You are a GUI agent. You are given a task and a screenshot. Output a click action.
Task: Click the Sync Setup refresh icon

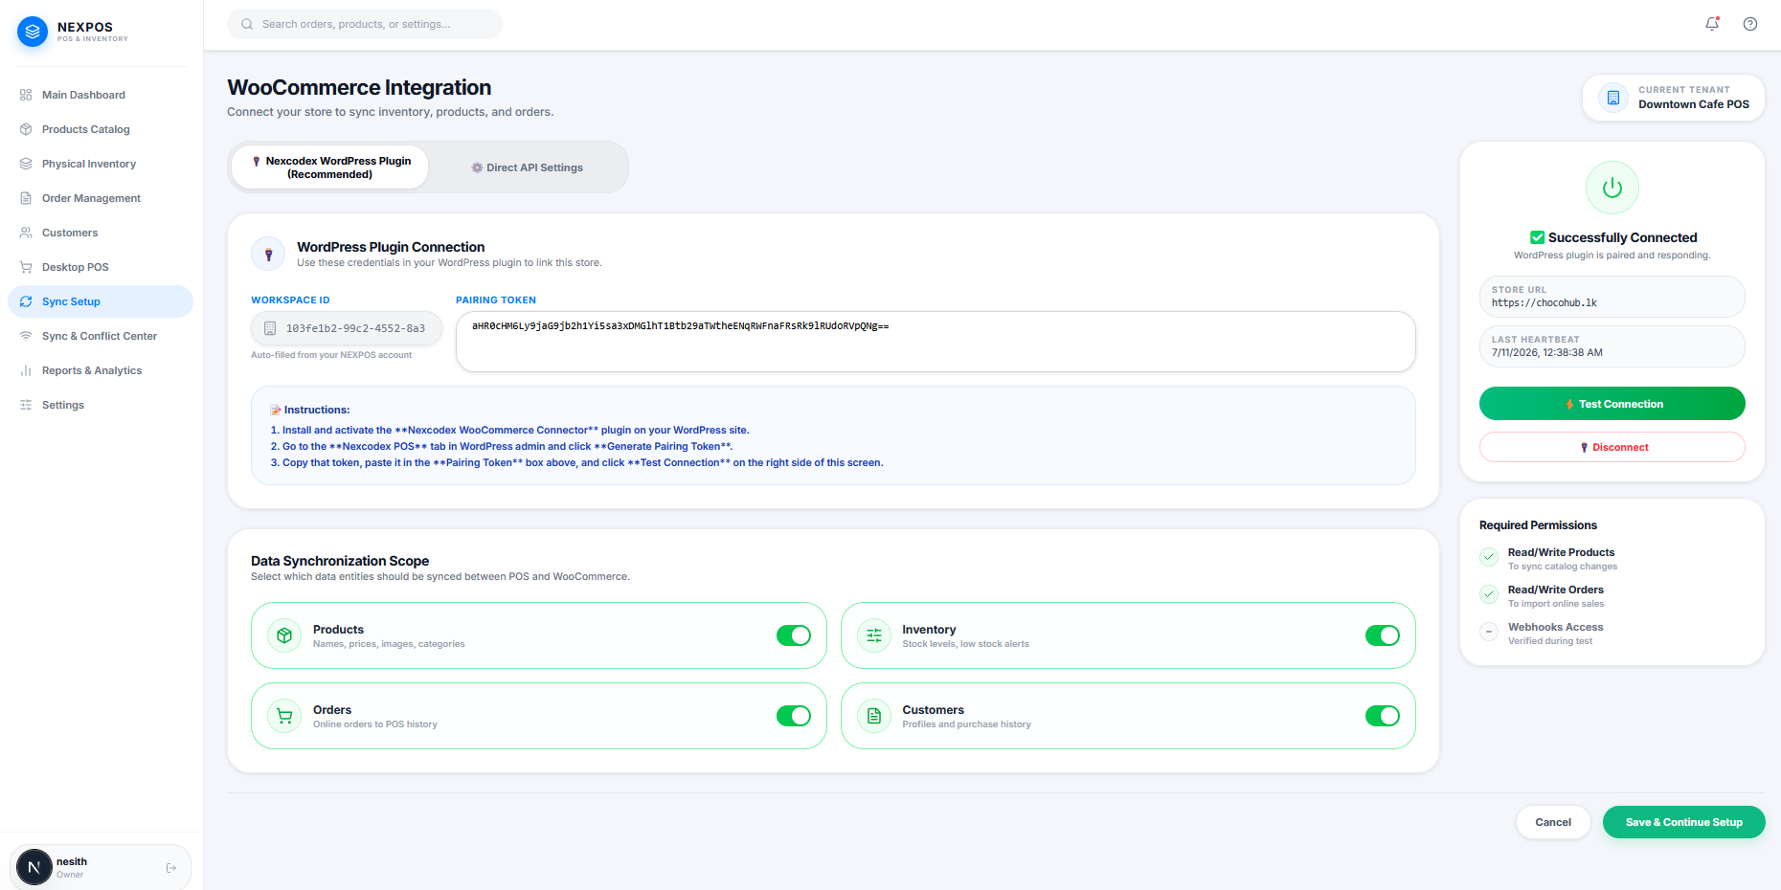click(26, 301)
